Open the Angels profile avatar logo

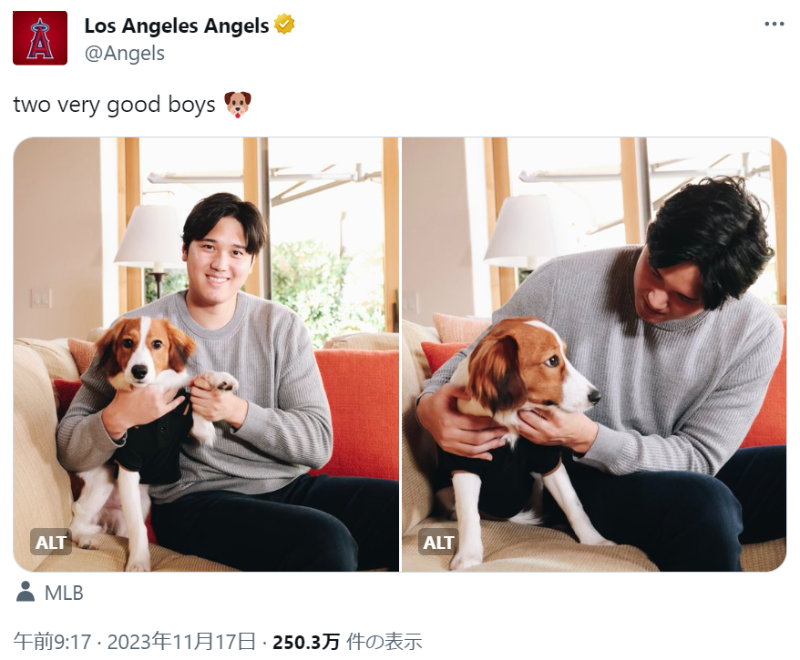[x=40, y=38]
